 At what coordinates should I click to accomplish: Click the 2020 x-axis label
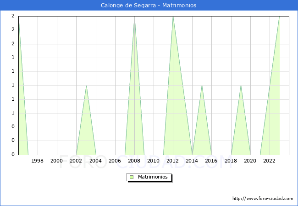250,161
